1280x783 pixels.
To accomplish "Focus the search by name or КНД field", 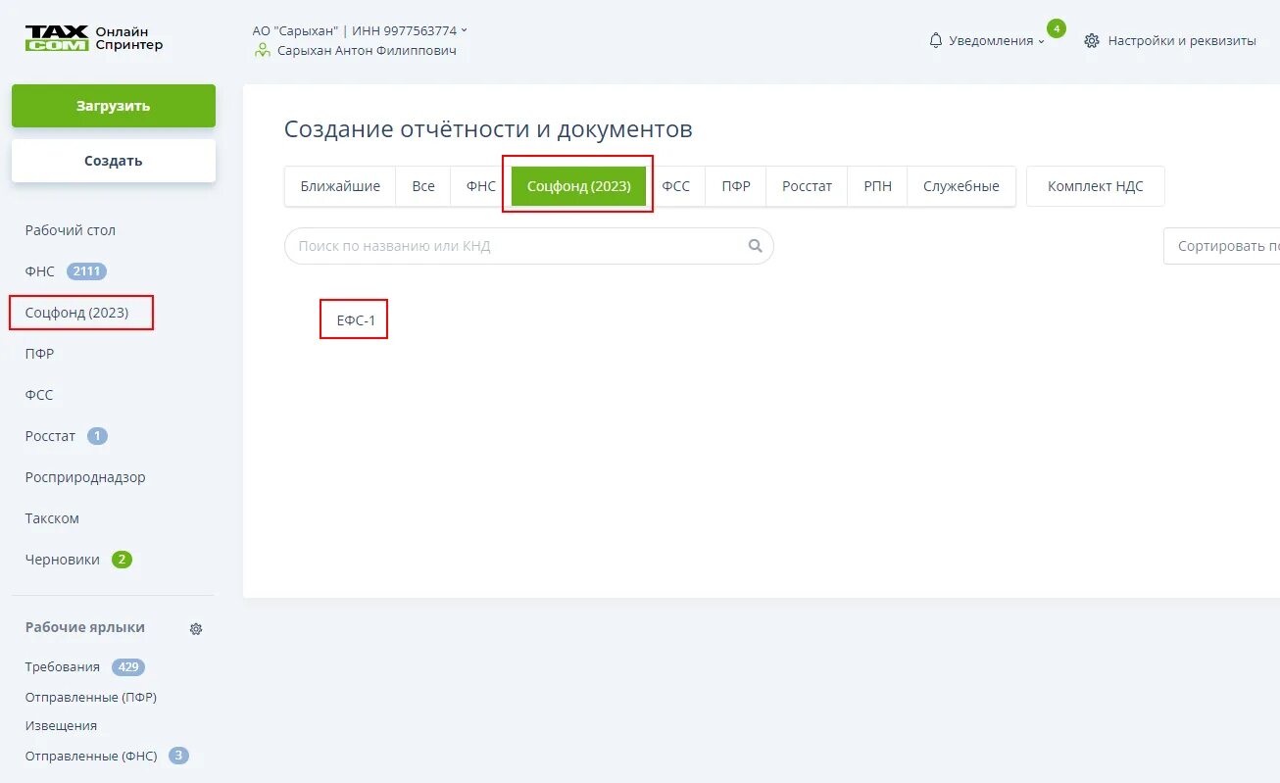I will pyautogui.click(x=529, y=246).
